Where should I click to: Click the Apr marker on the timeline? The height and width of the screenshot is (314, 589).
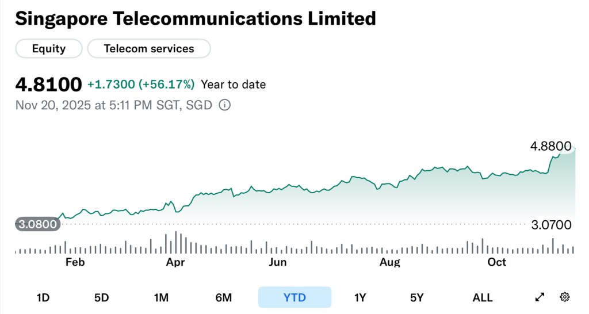[x=175, y=262]
